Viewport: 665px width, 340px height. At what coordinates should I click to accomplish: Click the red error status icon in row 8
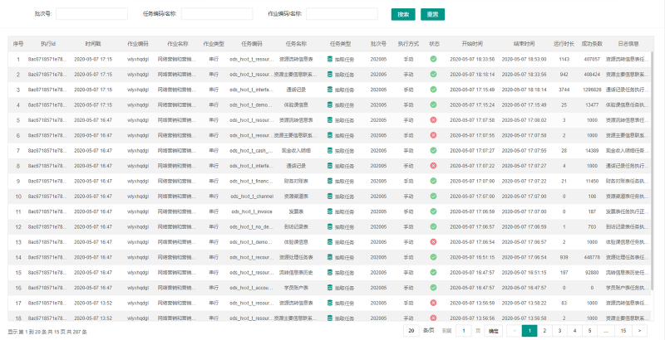(x=433, y=166)
